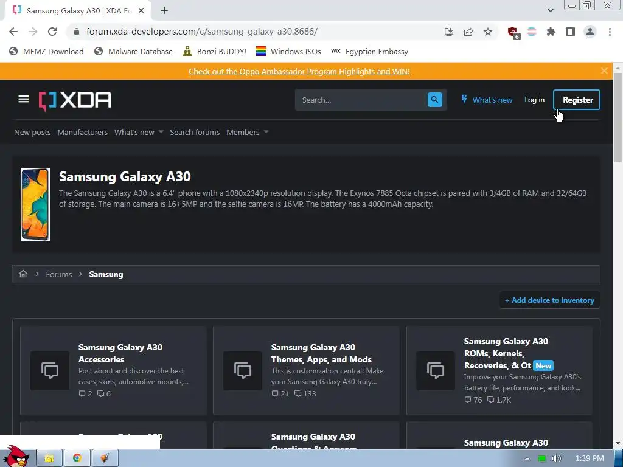
Task: Open the Extensions puzzle icon
Action: click(551, 32)
